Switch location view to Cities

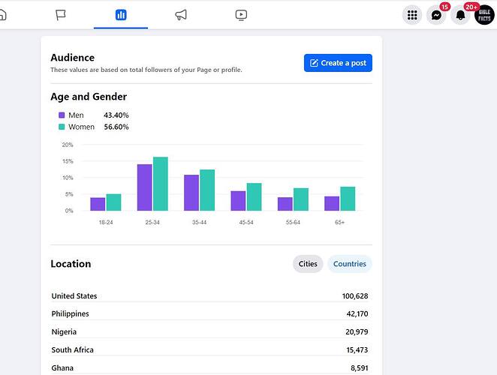pyautogui.click(x=308, y=263)
